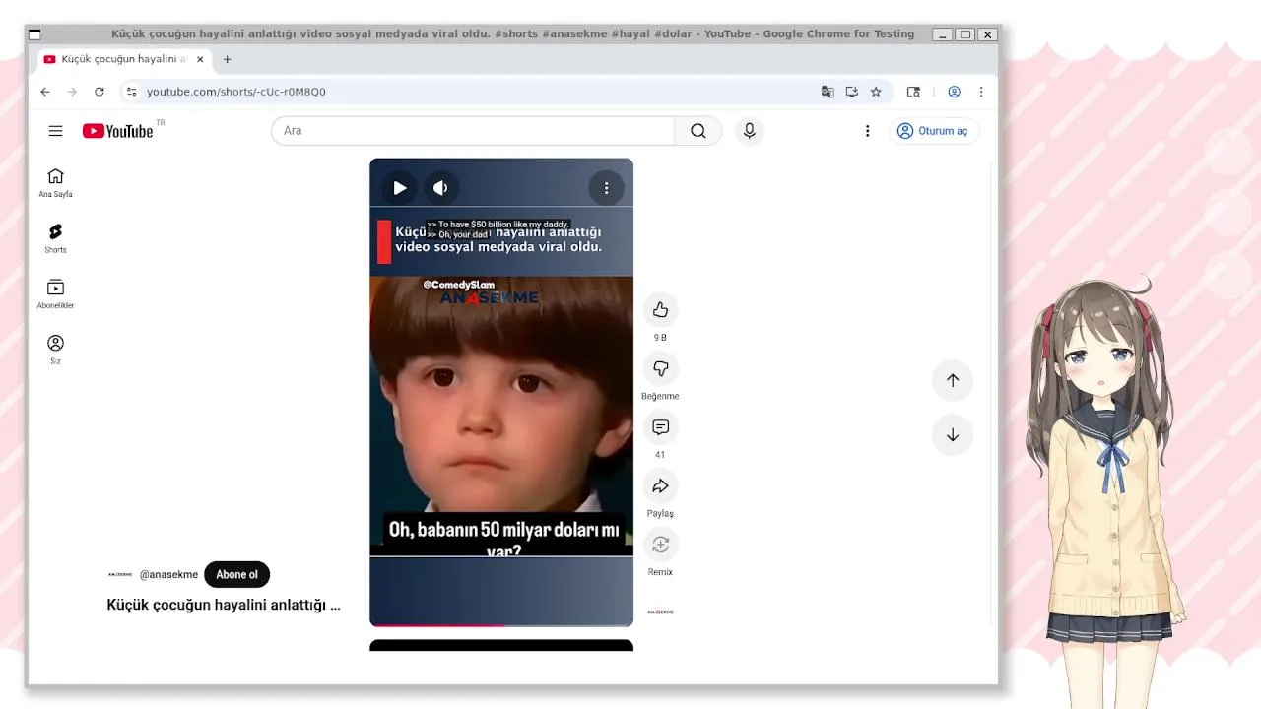Click the window menu icon in title bar
This screenshot has height=709, width=1261.
click(x=34, y=33)
